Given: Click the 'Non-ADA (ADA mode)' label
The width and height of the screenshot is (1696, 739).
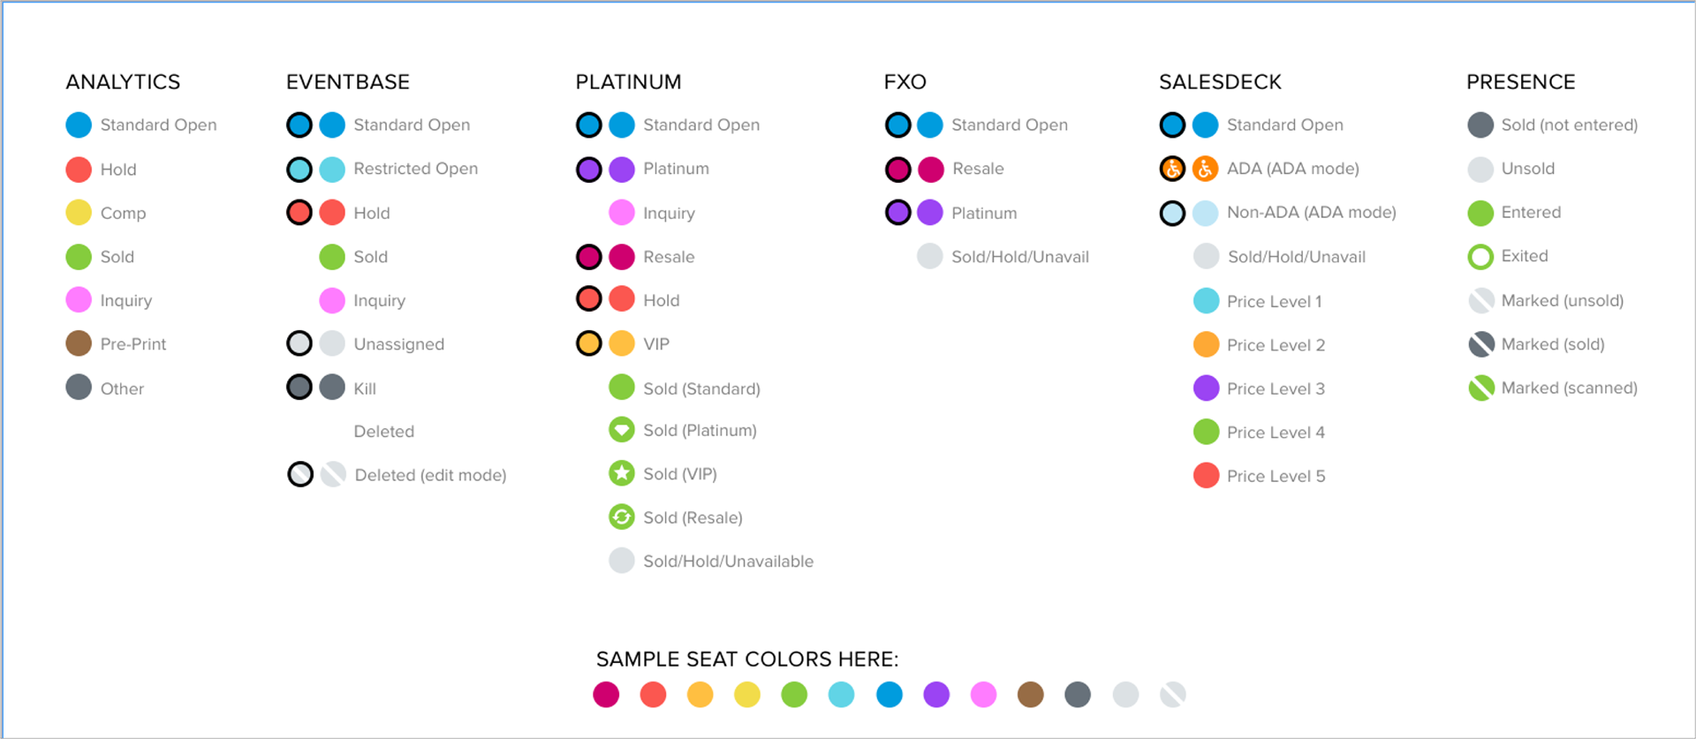Looking at the screenshot, I should pyautogui.click(x=1311, y=213).
